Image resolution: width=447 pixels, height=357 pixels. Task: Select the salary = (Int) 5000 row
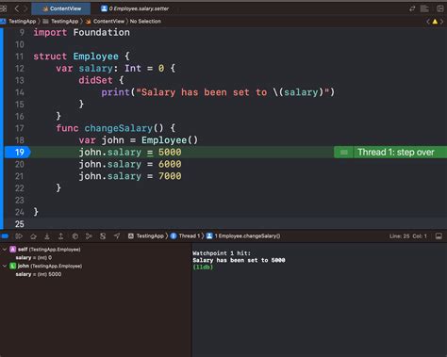point(39,274)
